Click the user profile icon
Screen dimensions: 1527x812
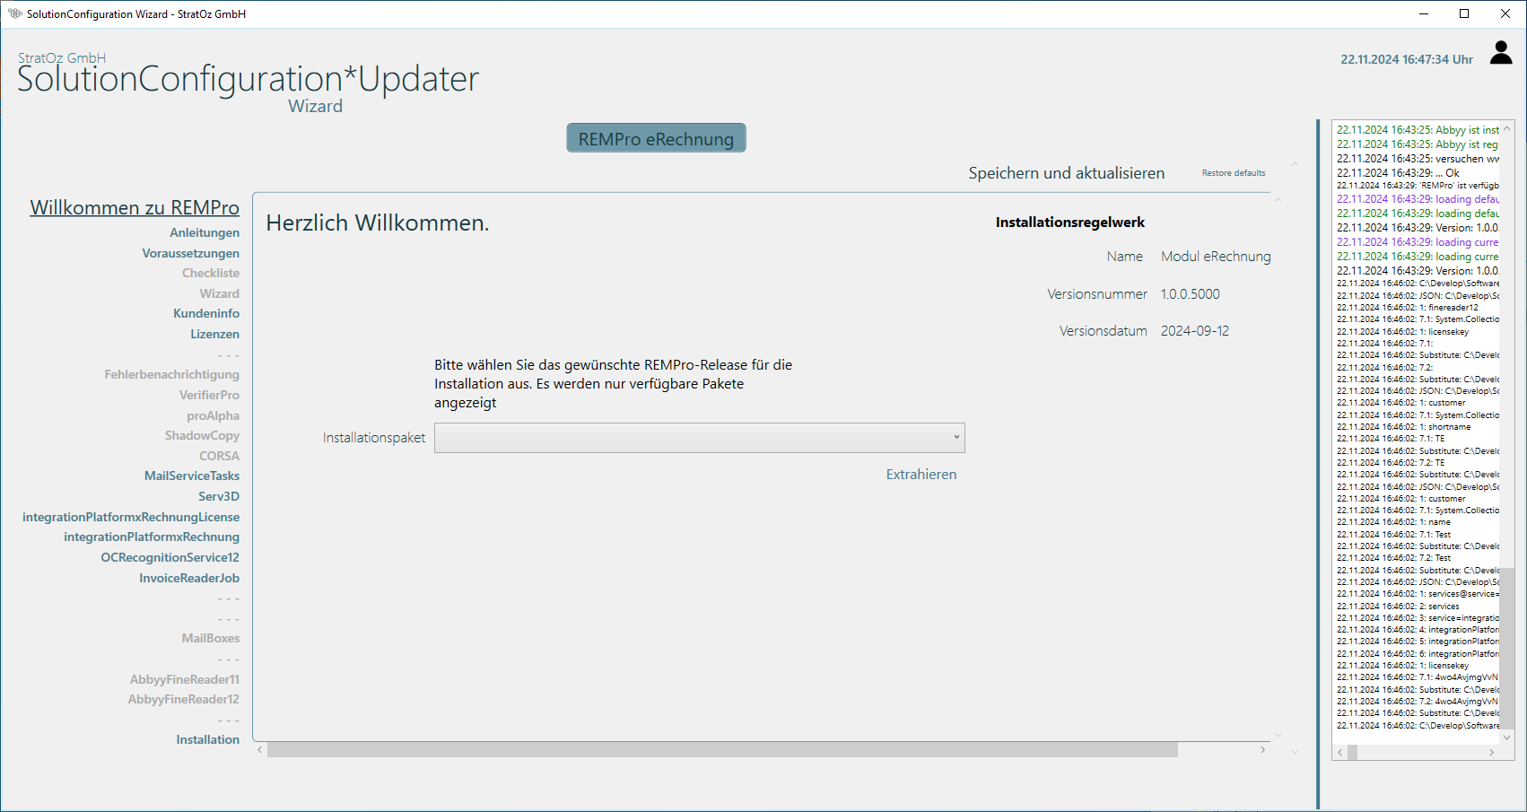pos(1501,54)
